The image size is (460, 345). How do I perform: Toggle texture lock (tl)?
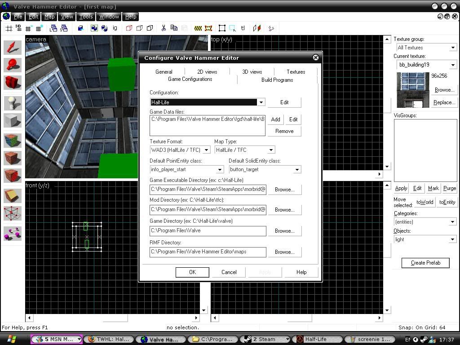click(243, 28)
